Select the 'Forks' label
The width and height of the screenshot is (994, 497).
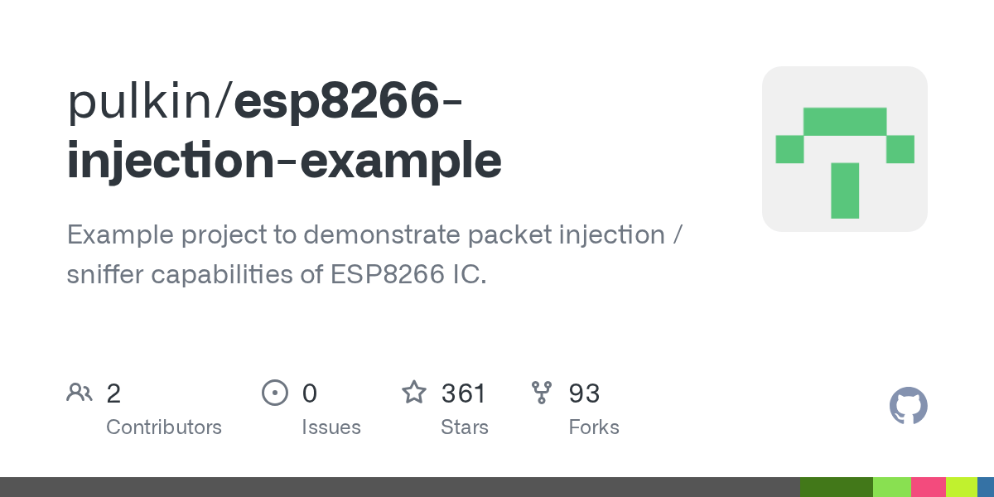(x=594, y=427)
